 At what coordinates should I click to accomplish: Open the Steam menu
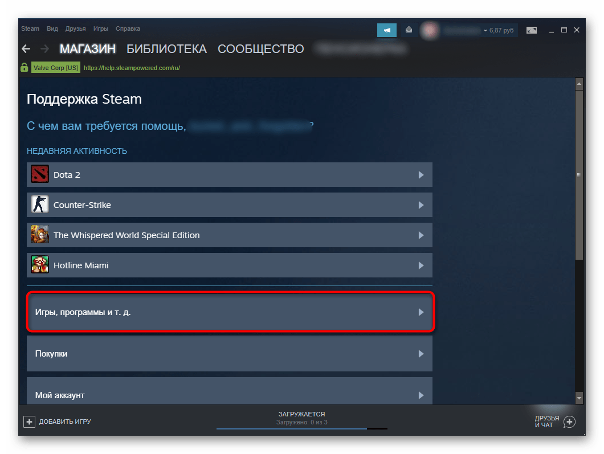point(30,28)
